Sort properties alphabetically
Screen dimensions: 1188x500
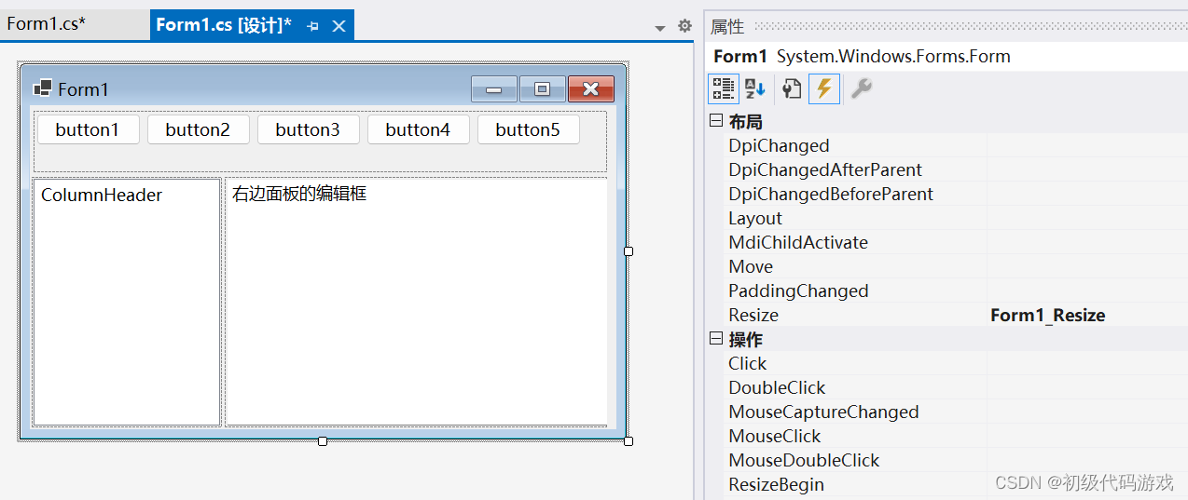click(x=755, y=88)
